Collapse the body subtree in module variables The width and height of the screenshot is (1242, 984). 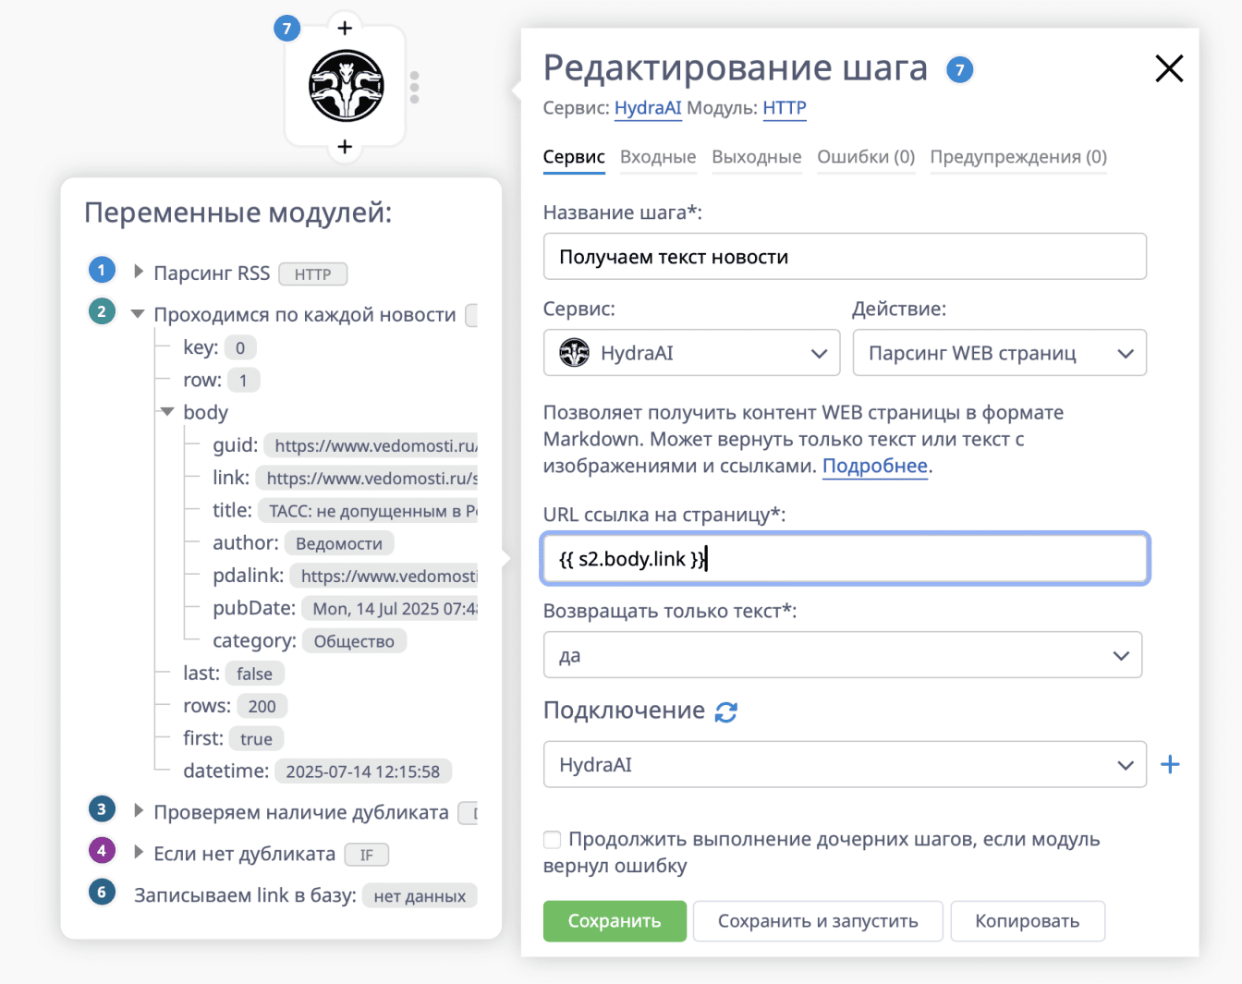click(x=166, y=411)
